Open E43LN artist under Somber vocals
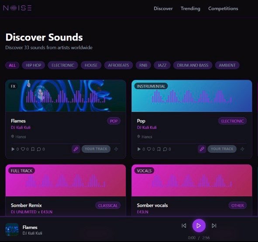258x242 pixels. pos(142,212)
